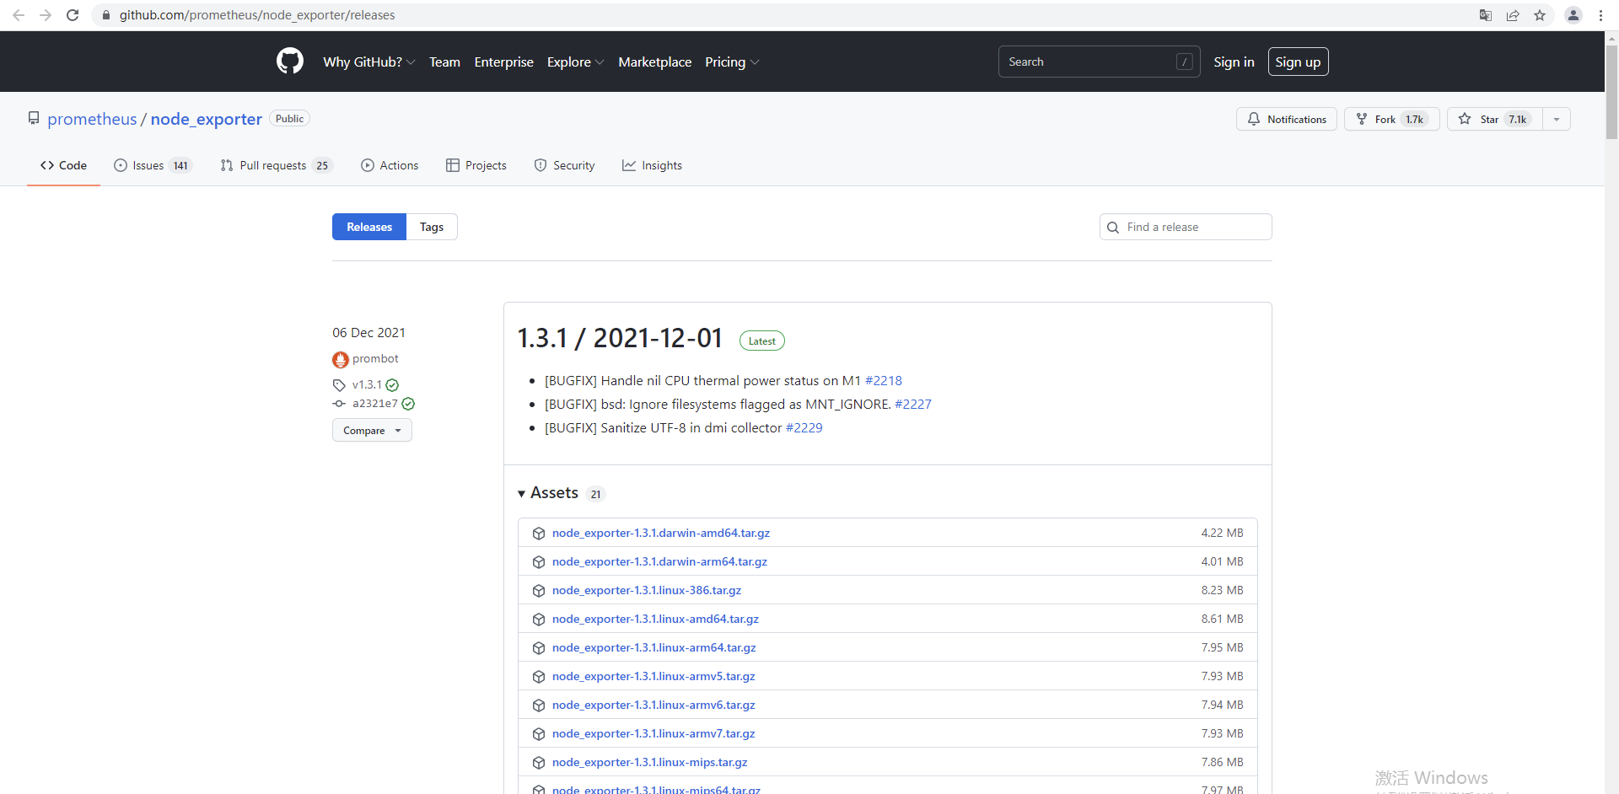Click the slash shortcut icon in Search box

tap(1184, 62)
